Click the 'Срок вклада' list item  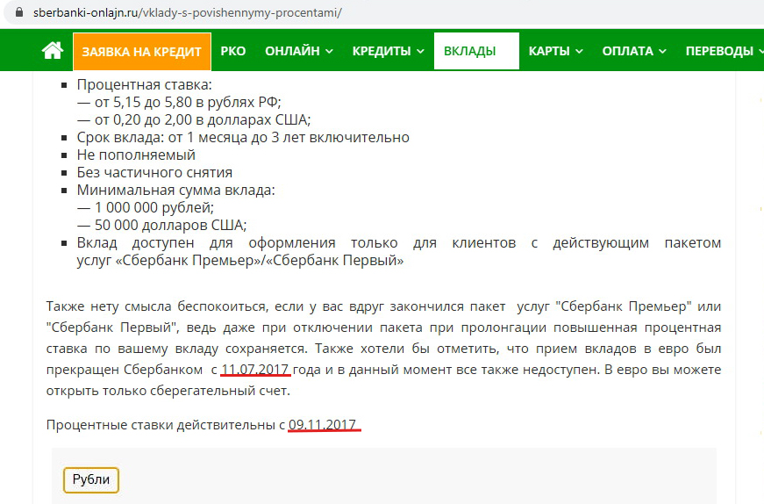(243, 138)
